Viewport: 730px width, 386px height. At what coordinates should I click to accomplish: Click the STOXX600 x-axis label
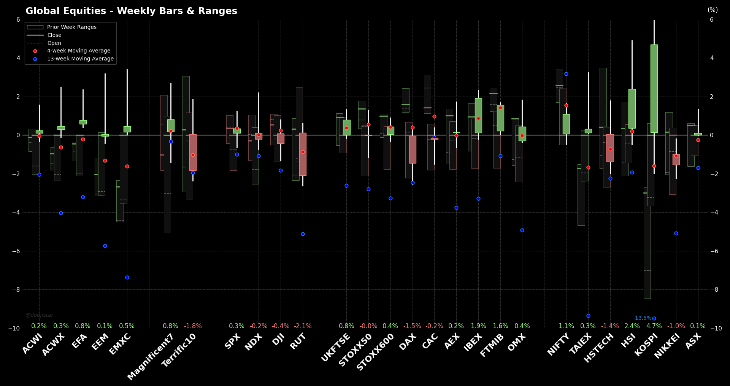(375, 352)
